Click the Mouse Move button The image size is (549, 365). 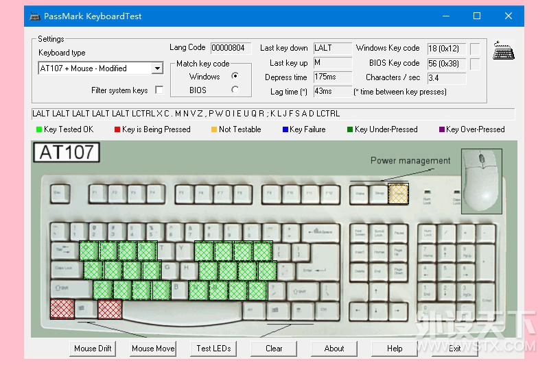pyautogui.click(x=153, y=349)
